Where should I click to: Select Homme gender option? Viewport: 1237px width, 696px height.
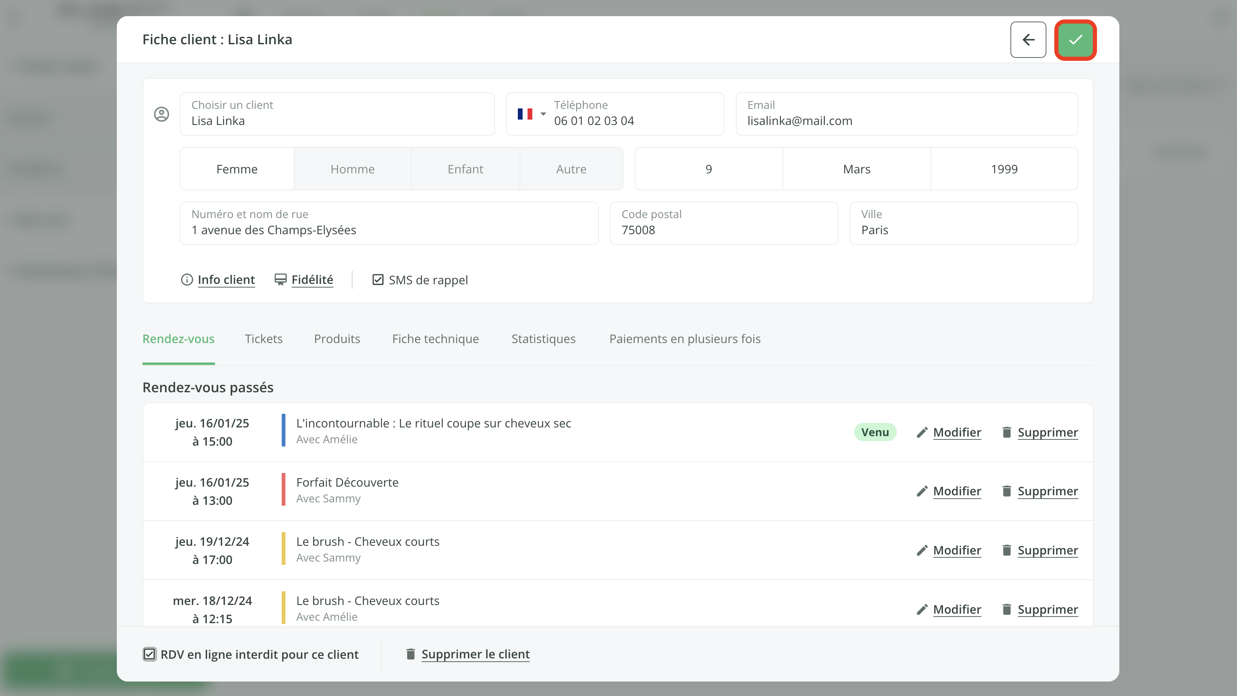click(x=352, y=169)
